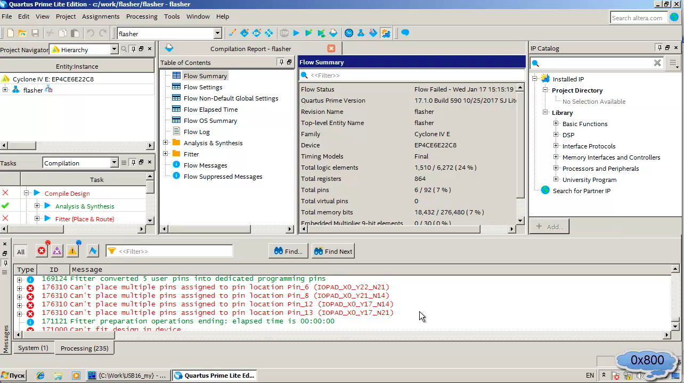Toggle the critical warning messages filter
Viewport: 684px width, 383px height.
pyautogui.click(x=57, y=251)
